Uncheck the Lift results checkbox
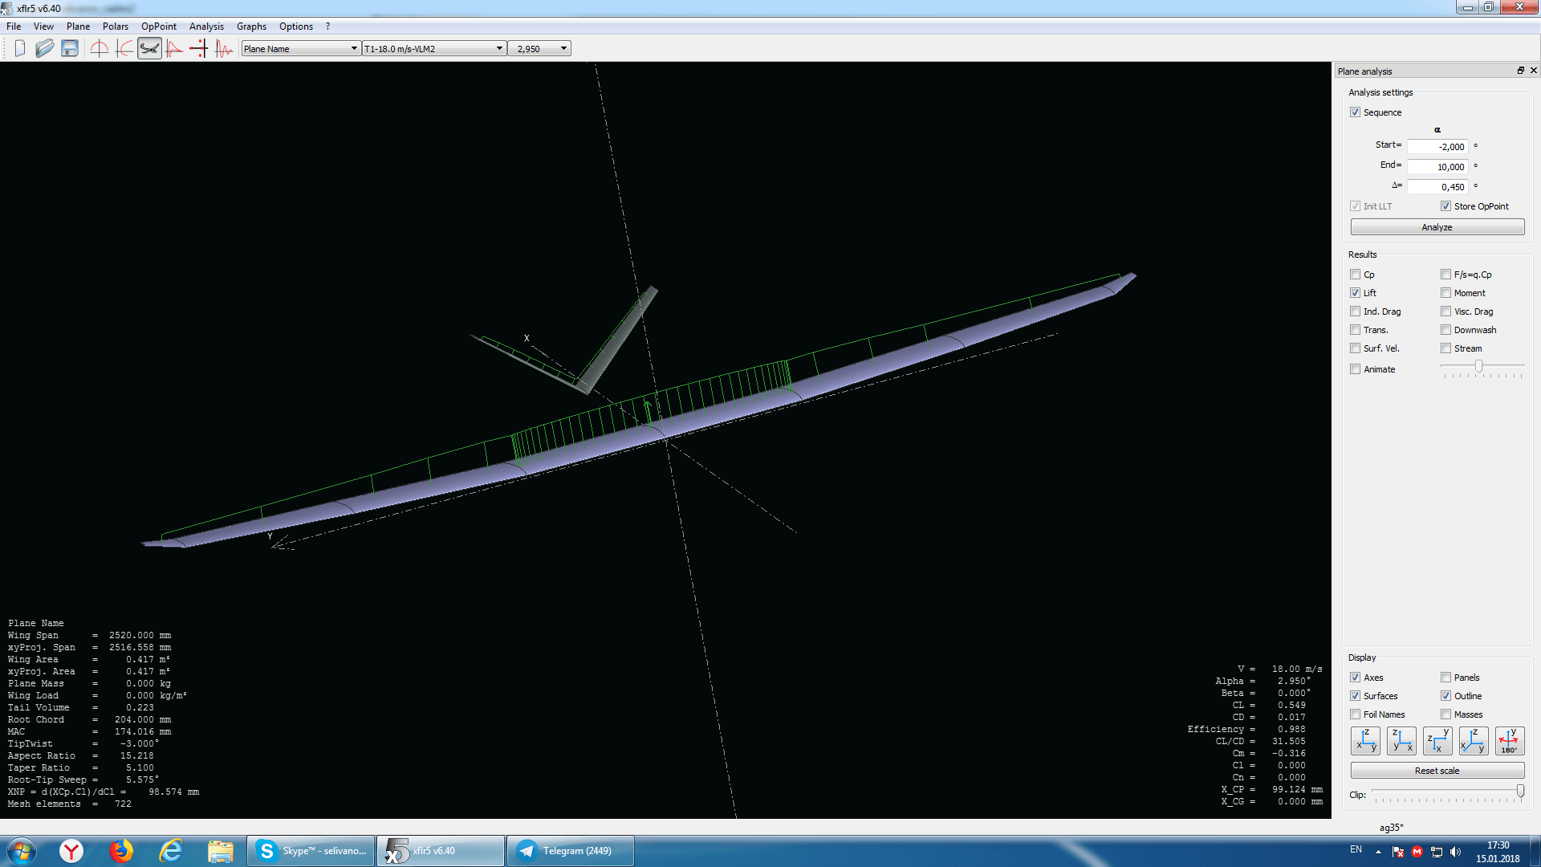 coord(1356,293)
